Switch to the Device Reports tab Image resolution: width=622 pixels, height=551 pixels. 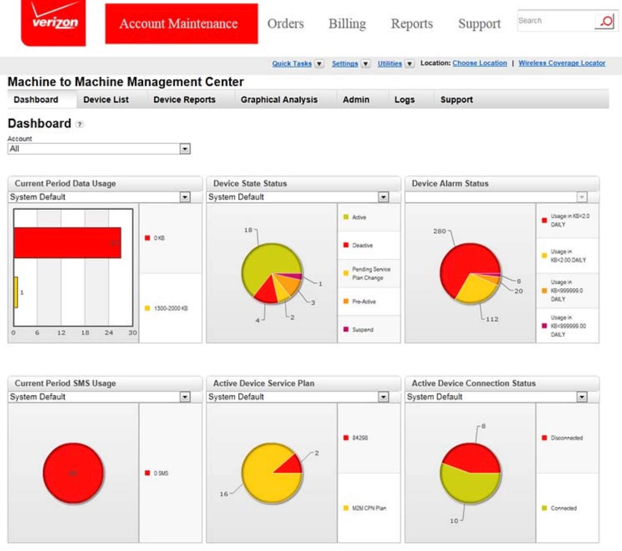[x=184, y=99]
